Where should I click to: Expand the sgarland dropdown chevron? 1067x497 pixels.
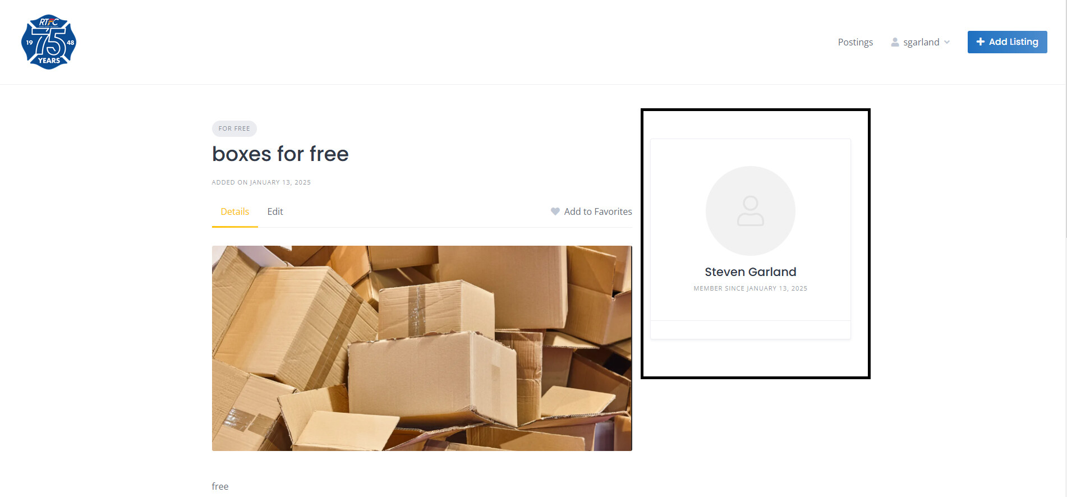947,42
